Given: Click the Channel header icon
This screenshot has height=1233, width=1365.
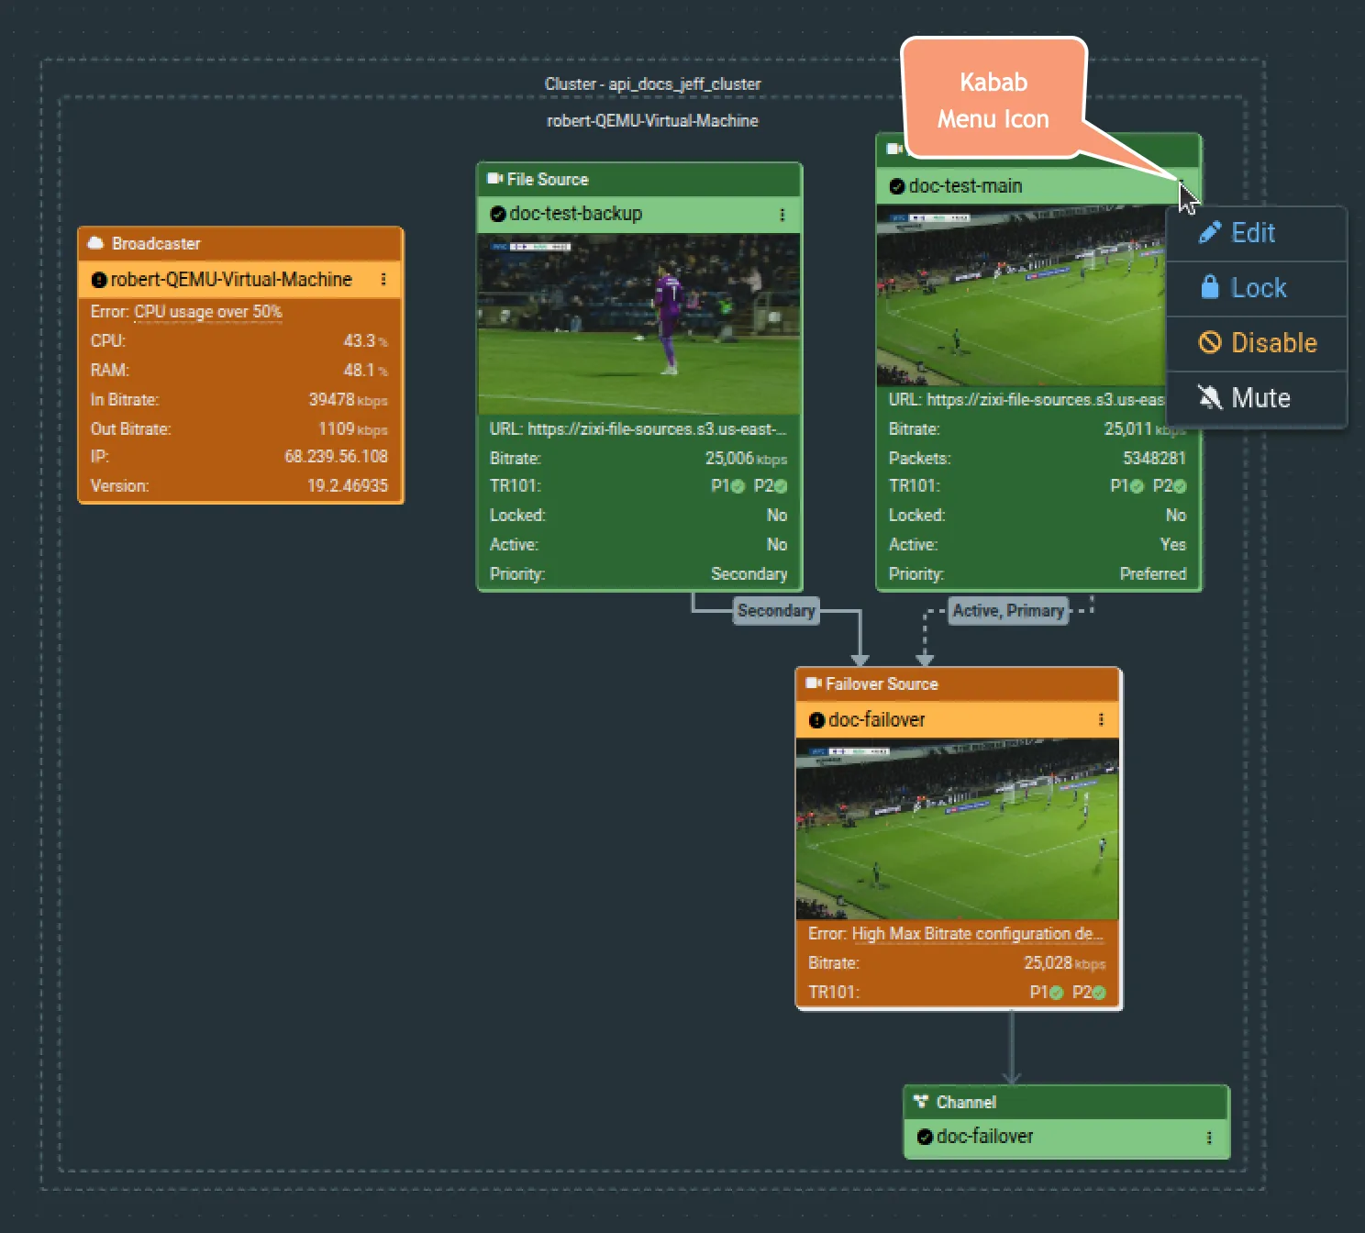Looking at the screenshot, I should (921, 1102).
